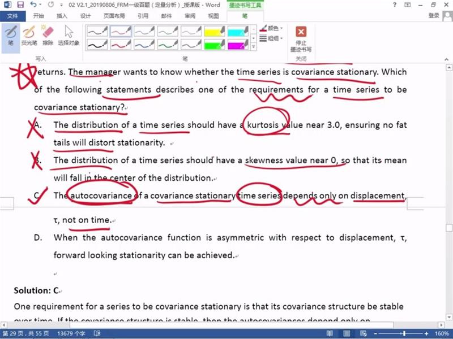
Task: Choose the magenta highlighter preset
Action: click(x=238, y=44)
